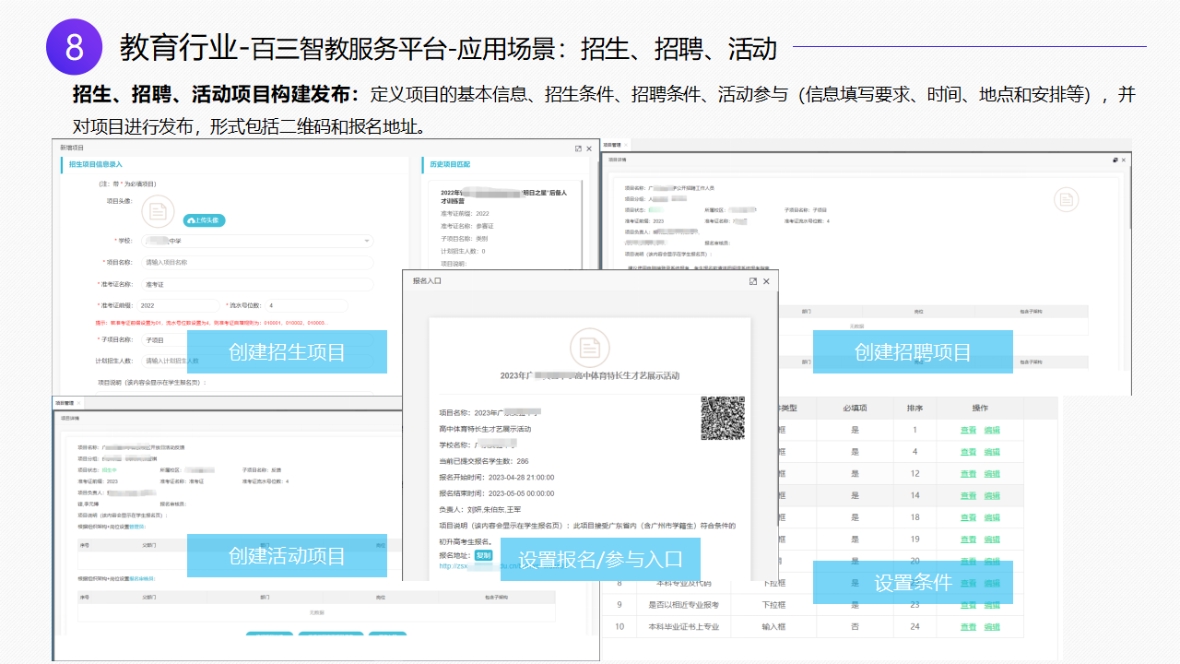
Task: Click the 管理员 link in activity project window
Action: [x=136, y=526]
